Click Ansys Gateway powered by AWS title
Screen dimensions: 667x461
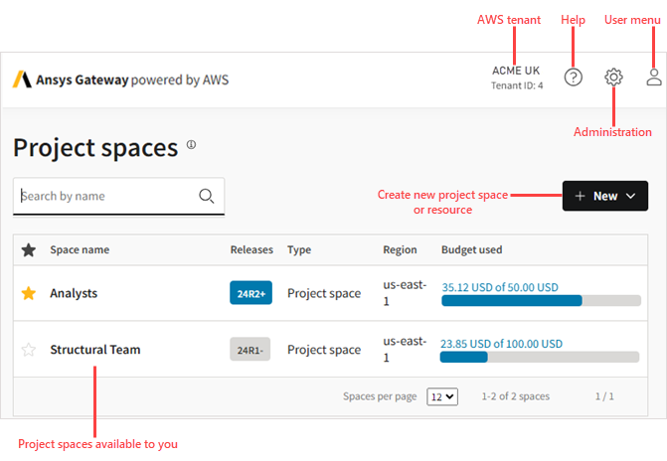point(132,79)
